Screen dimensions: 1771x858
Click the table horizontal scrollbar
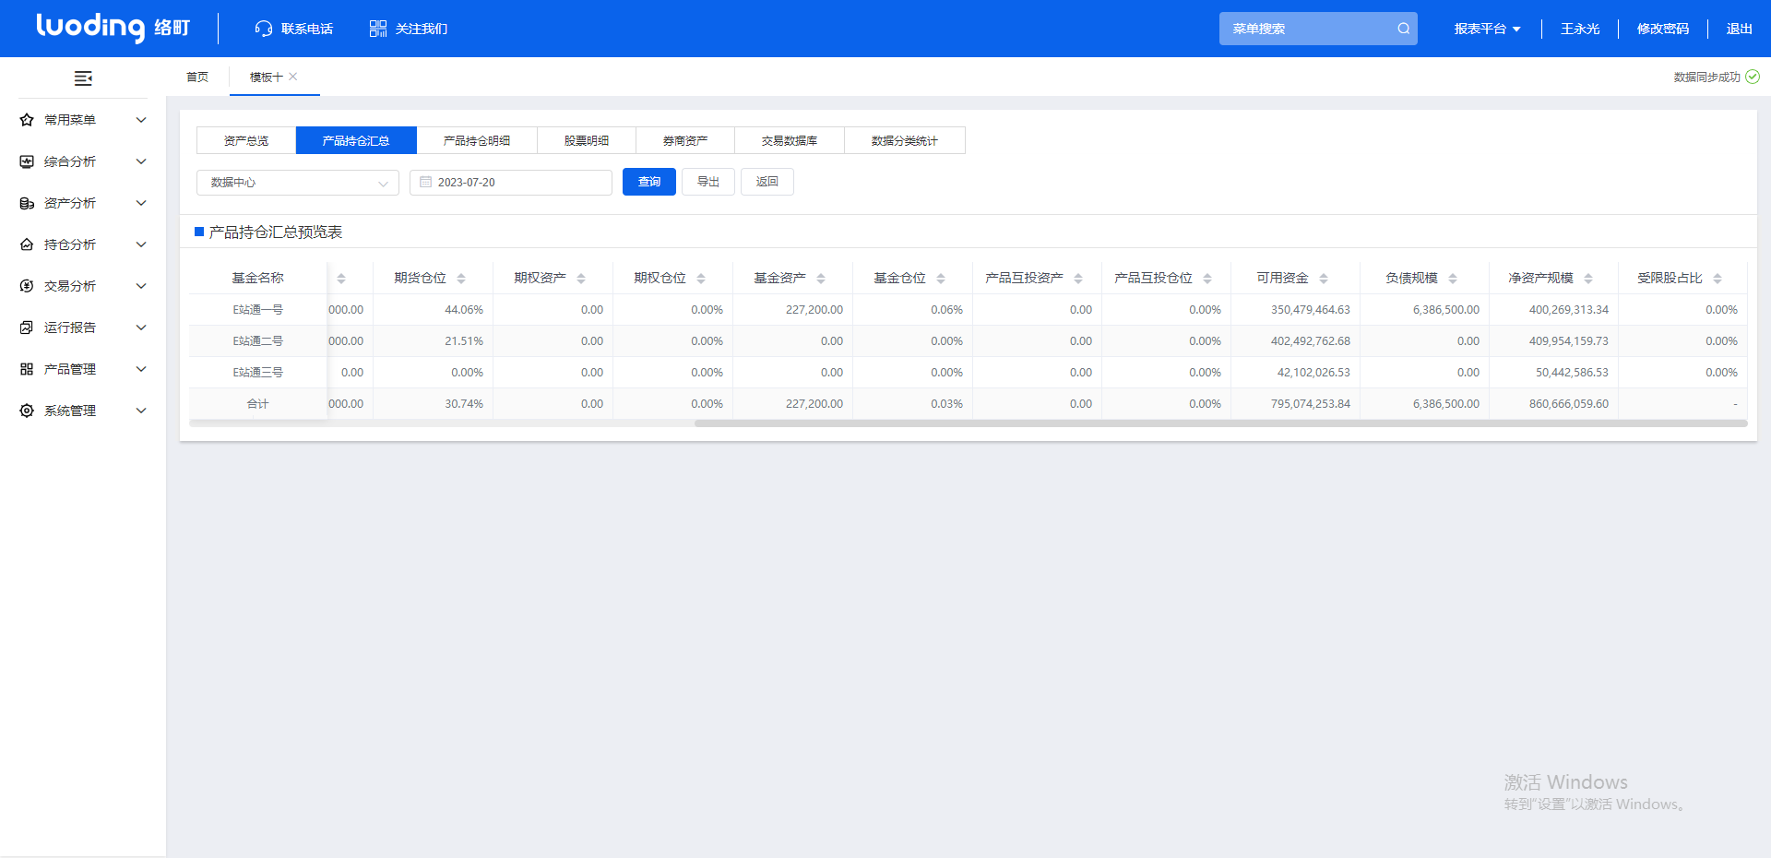point(1220,423)
